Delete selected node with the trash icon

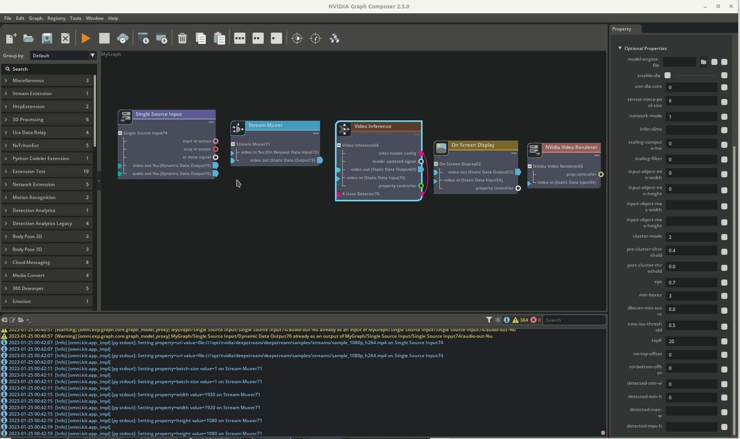pos(182,38)
